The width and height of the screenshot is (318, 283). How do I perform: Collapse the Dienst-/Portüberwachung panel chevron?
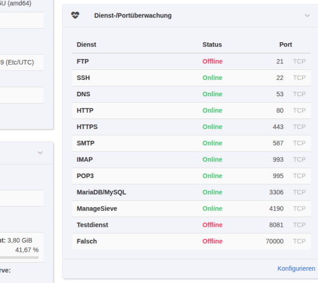(307, 15)
